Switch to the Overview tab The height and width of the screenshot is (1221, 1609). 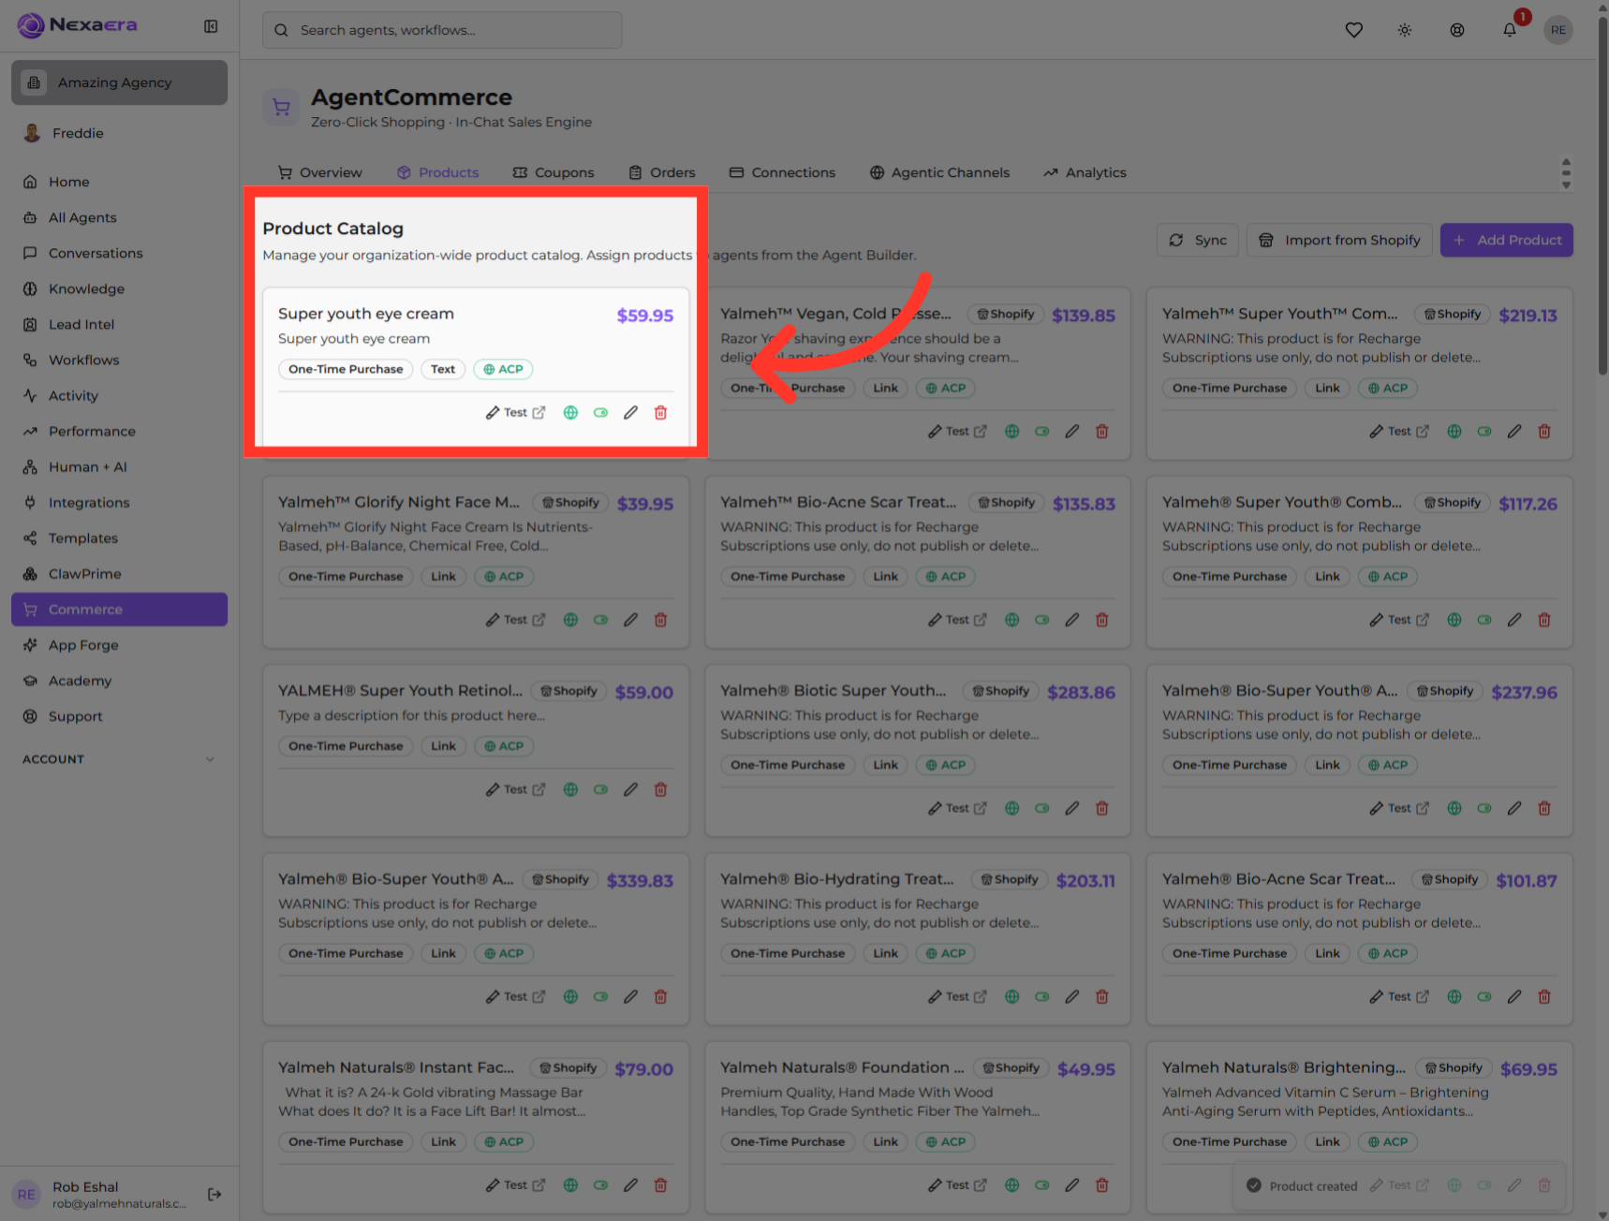click(319, 172)
